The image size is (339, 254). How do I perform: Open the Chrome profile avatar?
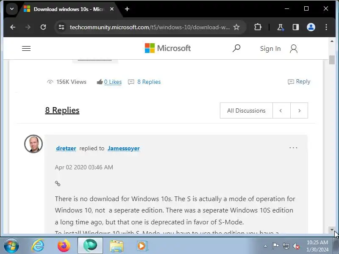click(311, 27)
